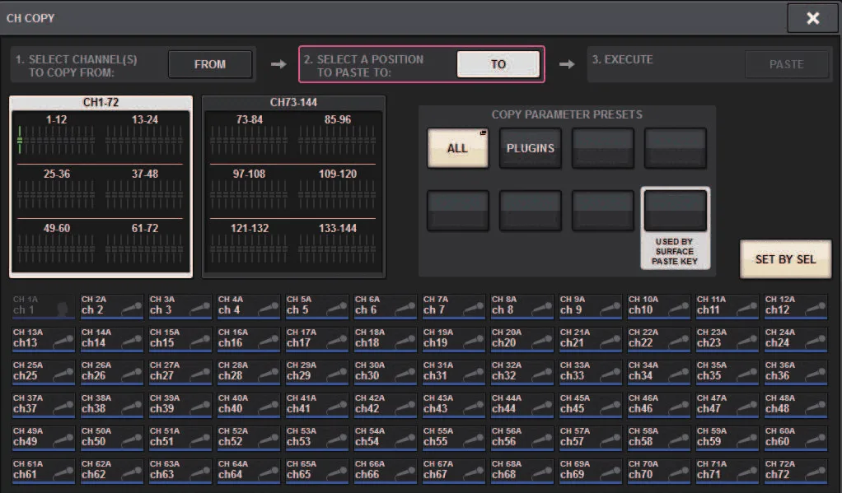842x493 pixels.
Task: Pick the ch 8 microphone channel
Action: (x=522, y=306)
